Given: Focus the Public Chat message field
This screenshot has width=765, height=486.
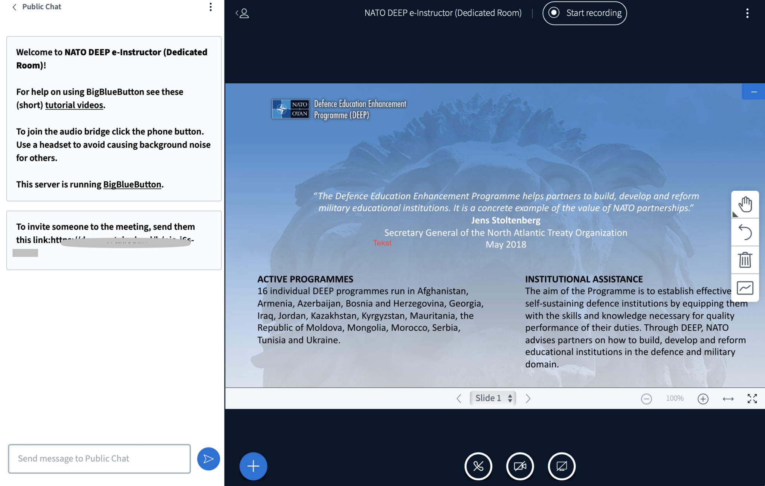Looking at the screenshot, I should pyautogui.click(x=99, y=458).
